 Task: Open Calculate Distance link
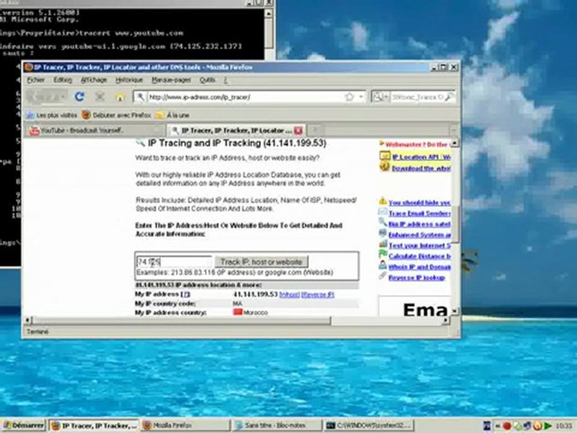(x=419, y=256)
